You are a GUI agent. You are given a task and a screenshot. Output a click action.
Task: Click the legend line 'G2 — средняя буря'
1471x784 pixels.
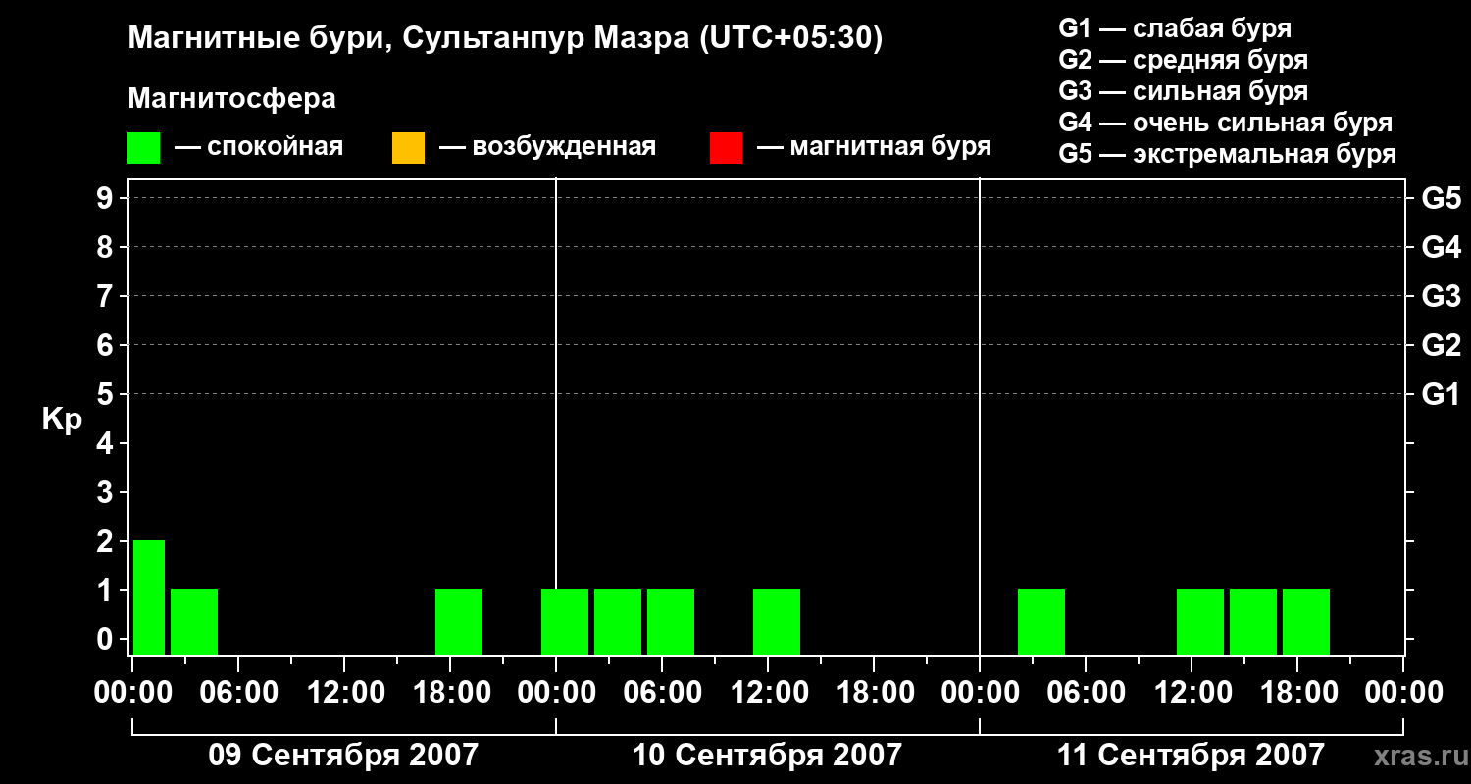1184,60
